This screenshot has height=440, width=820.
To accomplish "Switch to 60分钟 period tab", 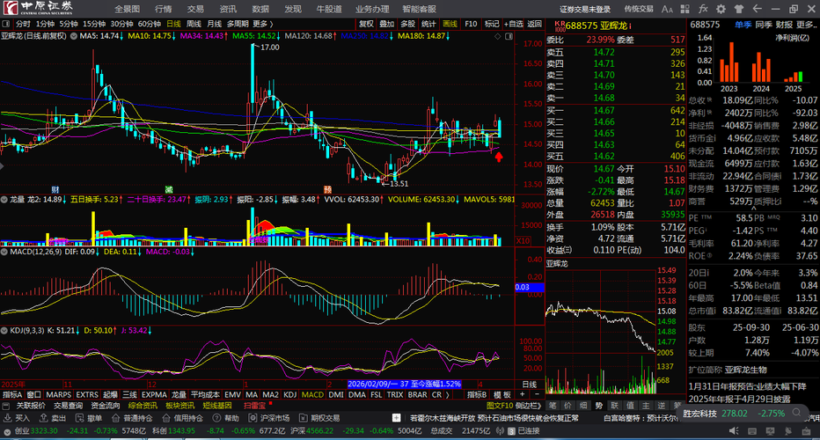I will 149,24.
